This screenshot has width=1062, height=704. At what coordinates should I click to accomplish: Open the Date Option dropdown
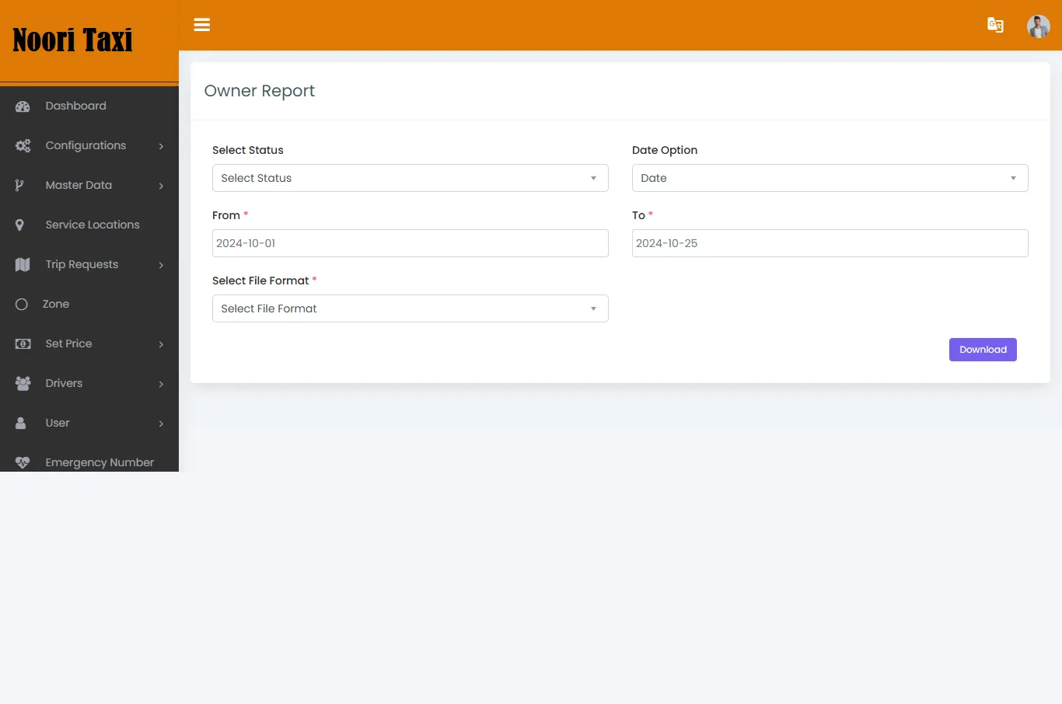[830, 178]
